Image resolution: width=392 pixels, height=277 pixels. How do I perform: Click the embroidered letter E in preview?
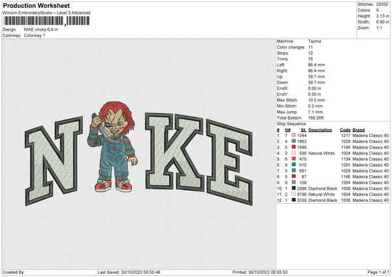(x=229, y=162)
